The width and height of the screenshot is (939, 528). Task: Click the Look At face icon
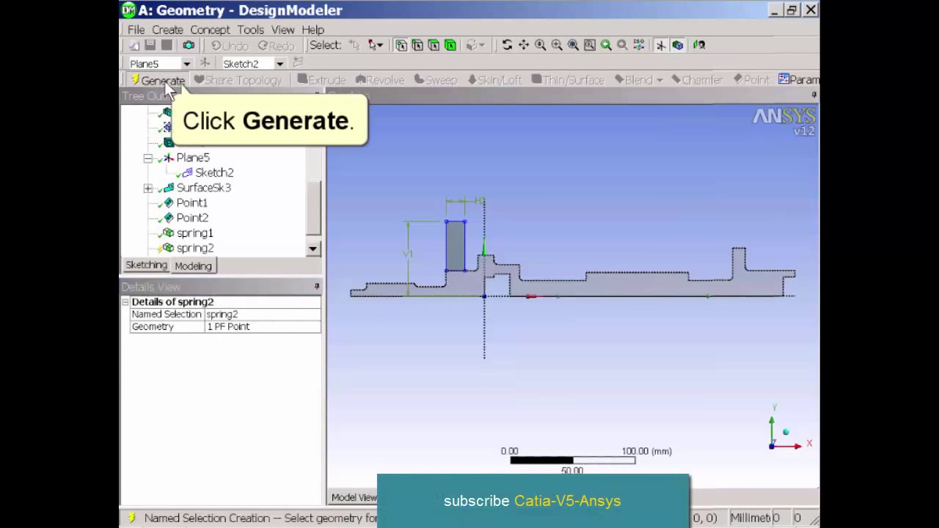pyautogui.click(x=699, y=45)
